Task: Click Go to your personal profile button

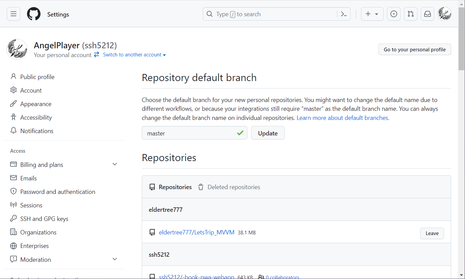Action: tap(415, 49)
